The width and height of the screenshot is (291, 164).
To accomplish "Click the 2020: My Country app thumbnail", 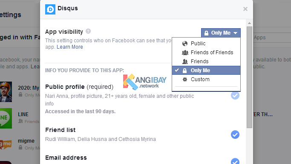I will (6, 92).
